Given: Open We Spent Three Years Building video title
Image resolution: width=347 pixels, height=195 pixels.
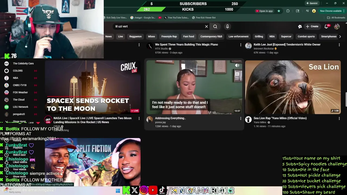Looking at the screenshot, I should 187,44.
